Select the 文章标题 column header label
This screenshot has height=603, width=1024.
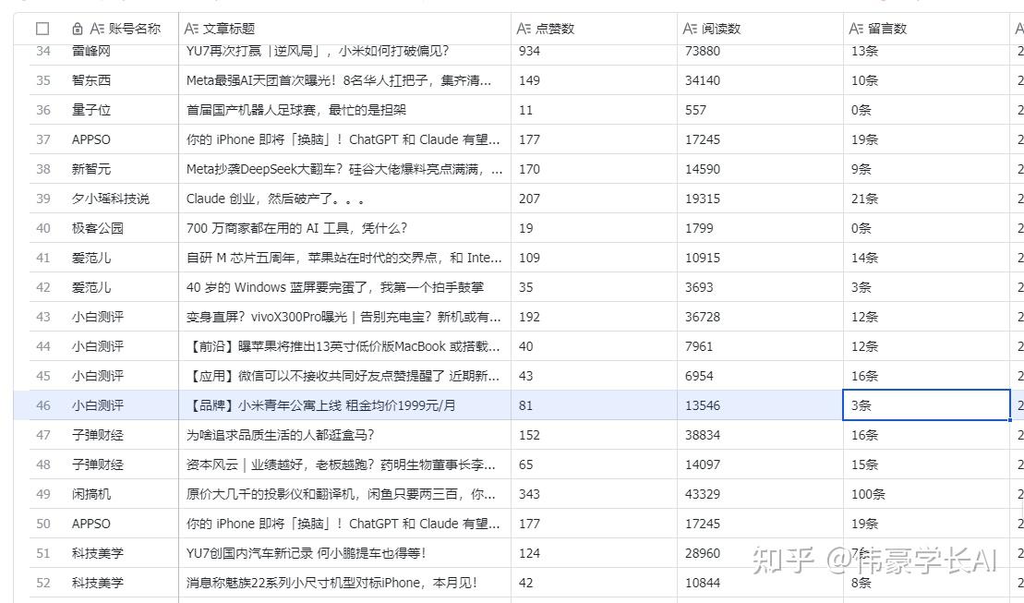229,29
